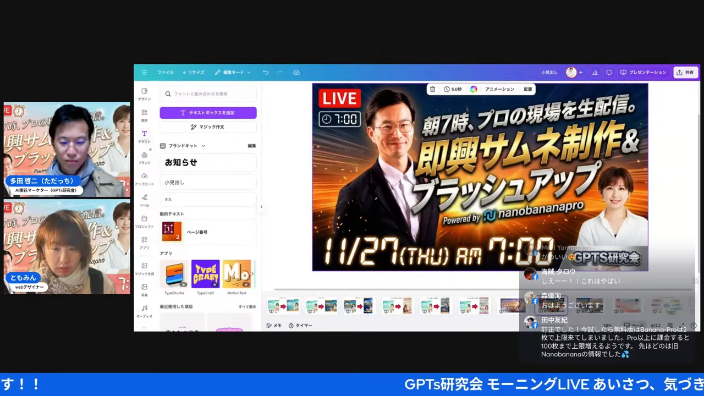The height and width of the screenshot is (396, 704).
Task: Insert the ページ番号 dynamic text
Action: pos(208,232)
